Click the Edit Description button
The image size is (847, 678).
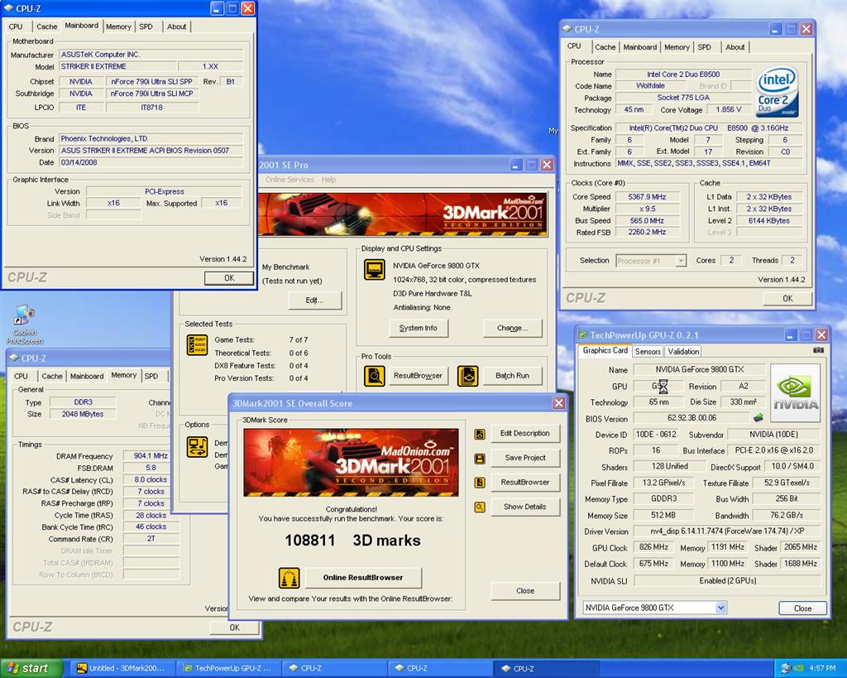(x=525, y=434)
